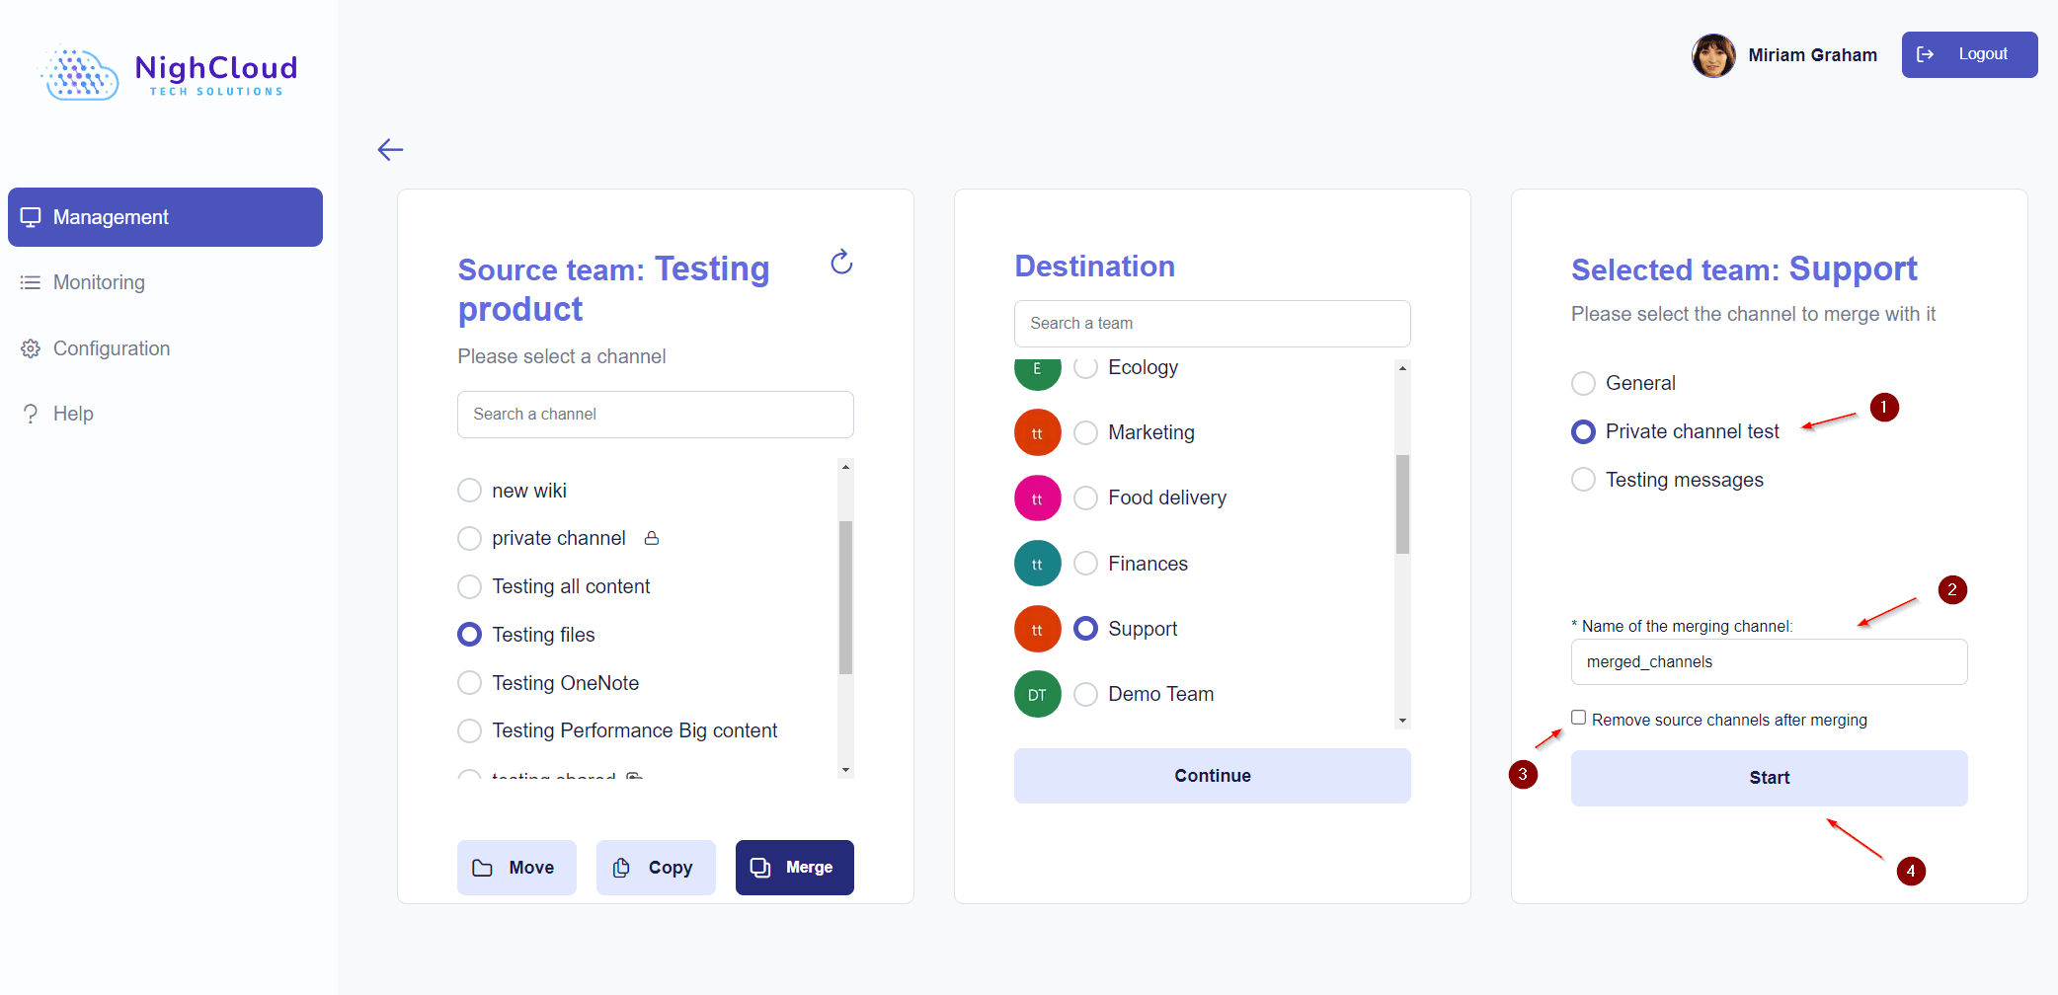The width and height of the screenshot is (2058, 995).
Task: Click the Logout button
Action: pyautogui.click(x=1969, y=54)
